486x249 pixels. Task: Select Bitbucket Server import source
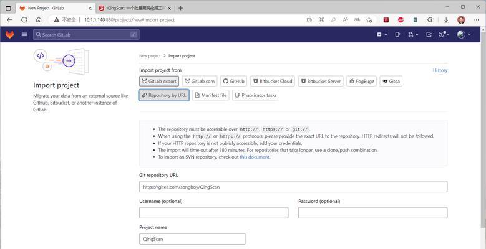point(321,82)
